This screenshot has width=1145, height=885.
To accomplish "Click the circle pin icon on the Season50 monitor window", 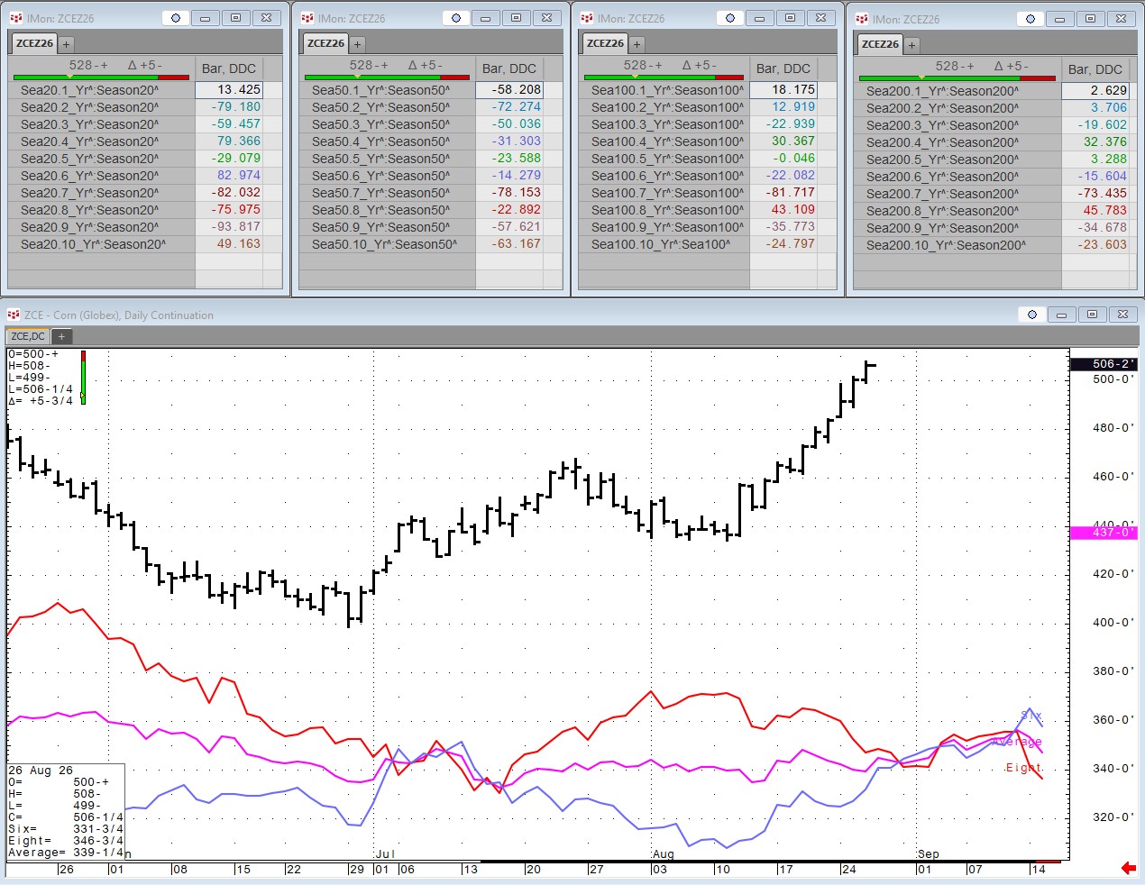I will tap(456, 18).
